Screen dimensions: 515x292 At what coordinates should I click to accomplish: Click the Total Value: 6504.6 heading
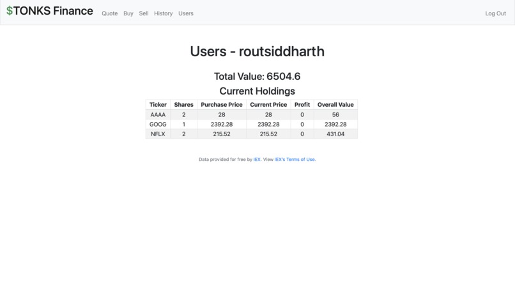click(x=257, y=77)
